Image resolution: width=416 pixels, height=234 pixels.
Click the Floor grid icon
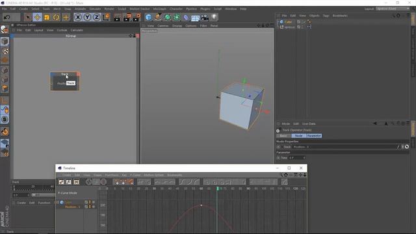[x=195, y=18]
